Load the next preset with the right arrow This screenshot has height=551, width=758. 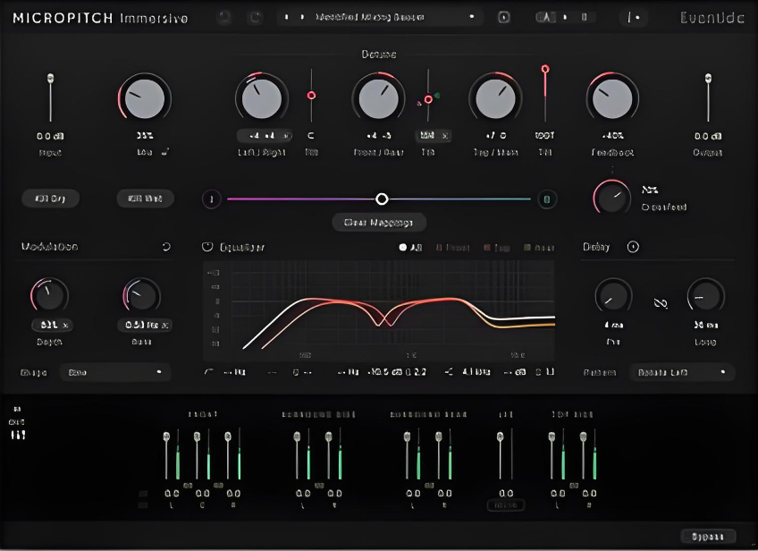pos(303,17)
